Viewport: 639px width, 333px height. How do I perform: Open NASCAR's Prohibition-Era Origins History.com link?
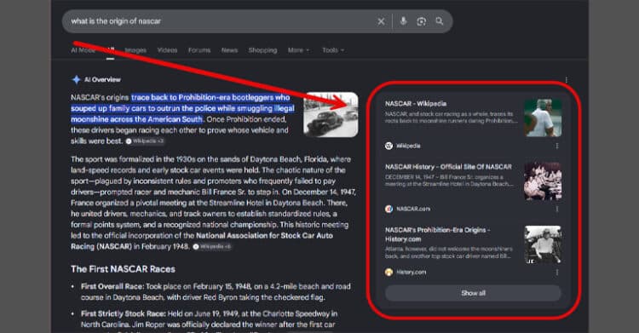click(x=437, y=234)
